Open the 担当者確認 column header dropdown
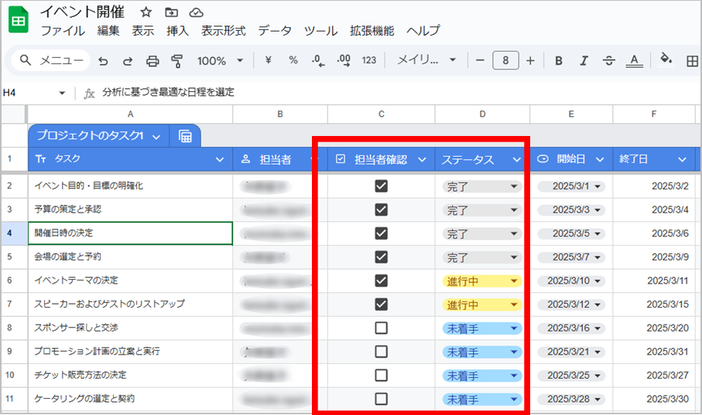The height and width of the screenshot is (415, 702). click(422, 160)
